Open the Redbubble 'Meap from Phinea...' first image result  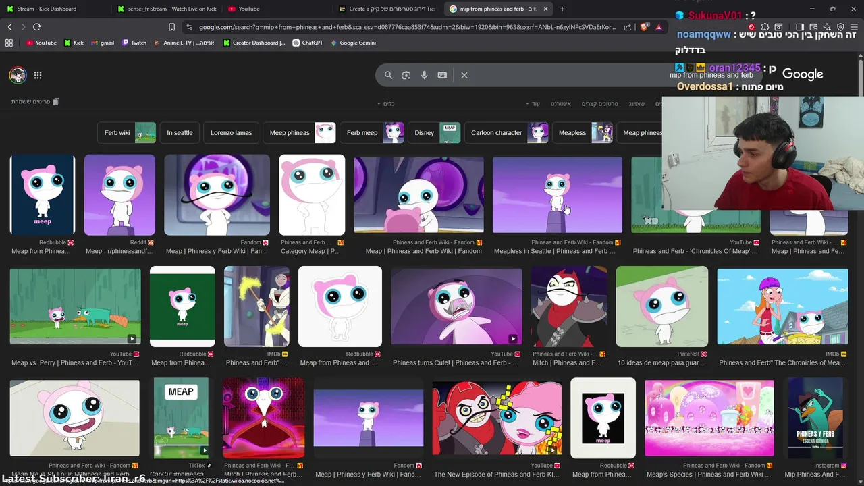tap(42, 195)
